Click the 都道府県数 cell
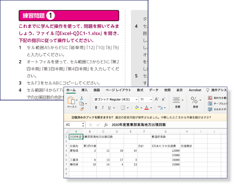This screenshot has width=234, height=185. (x=166, y=137)
